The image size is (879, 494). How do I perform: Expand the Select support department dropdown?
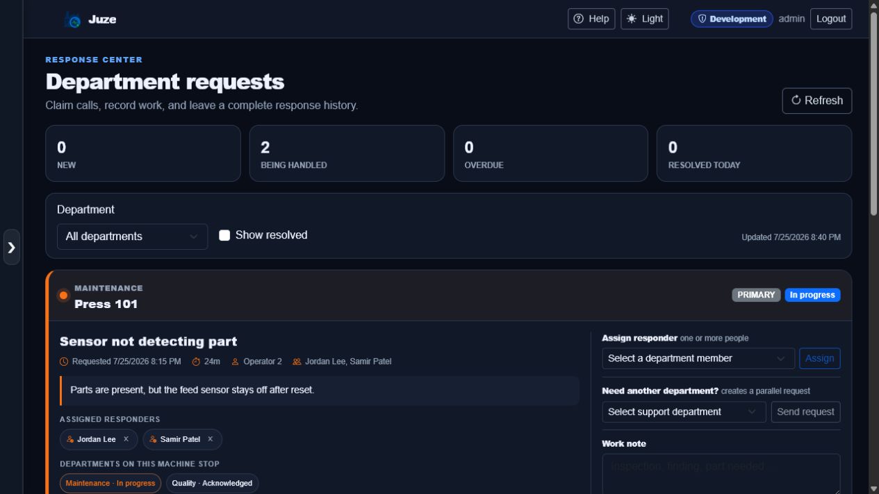click(684, 412)
